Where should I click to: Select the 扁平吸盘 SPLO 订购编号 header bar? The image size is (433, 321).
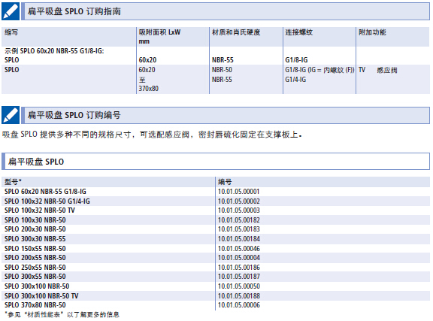226,115
